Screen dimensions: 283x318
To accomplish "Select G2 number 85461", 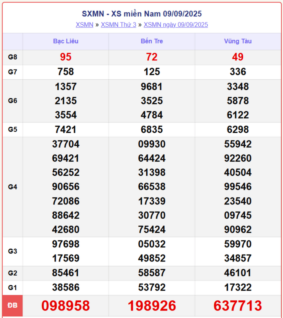I will tap(66, 273).
